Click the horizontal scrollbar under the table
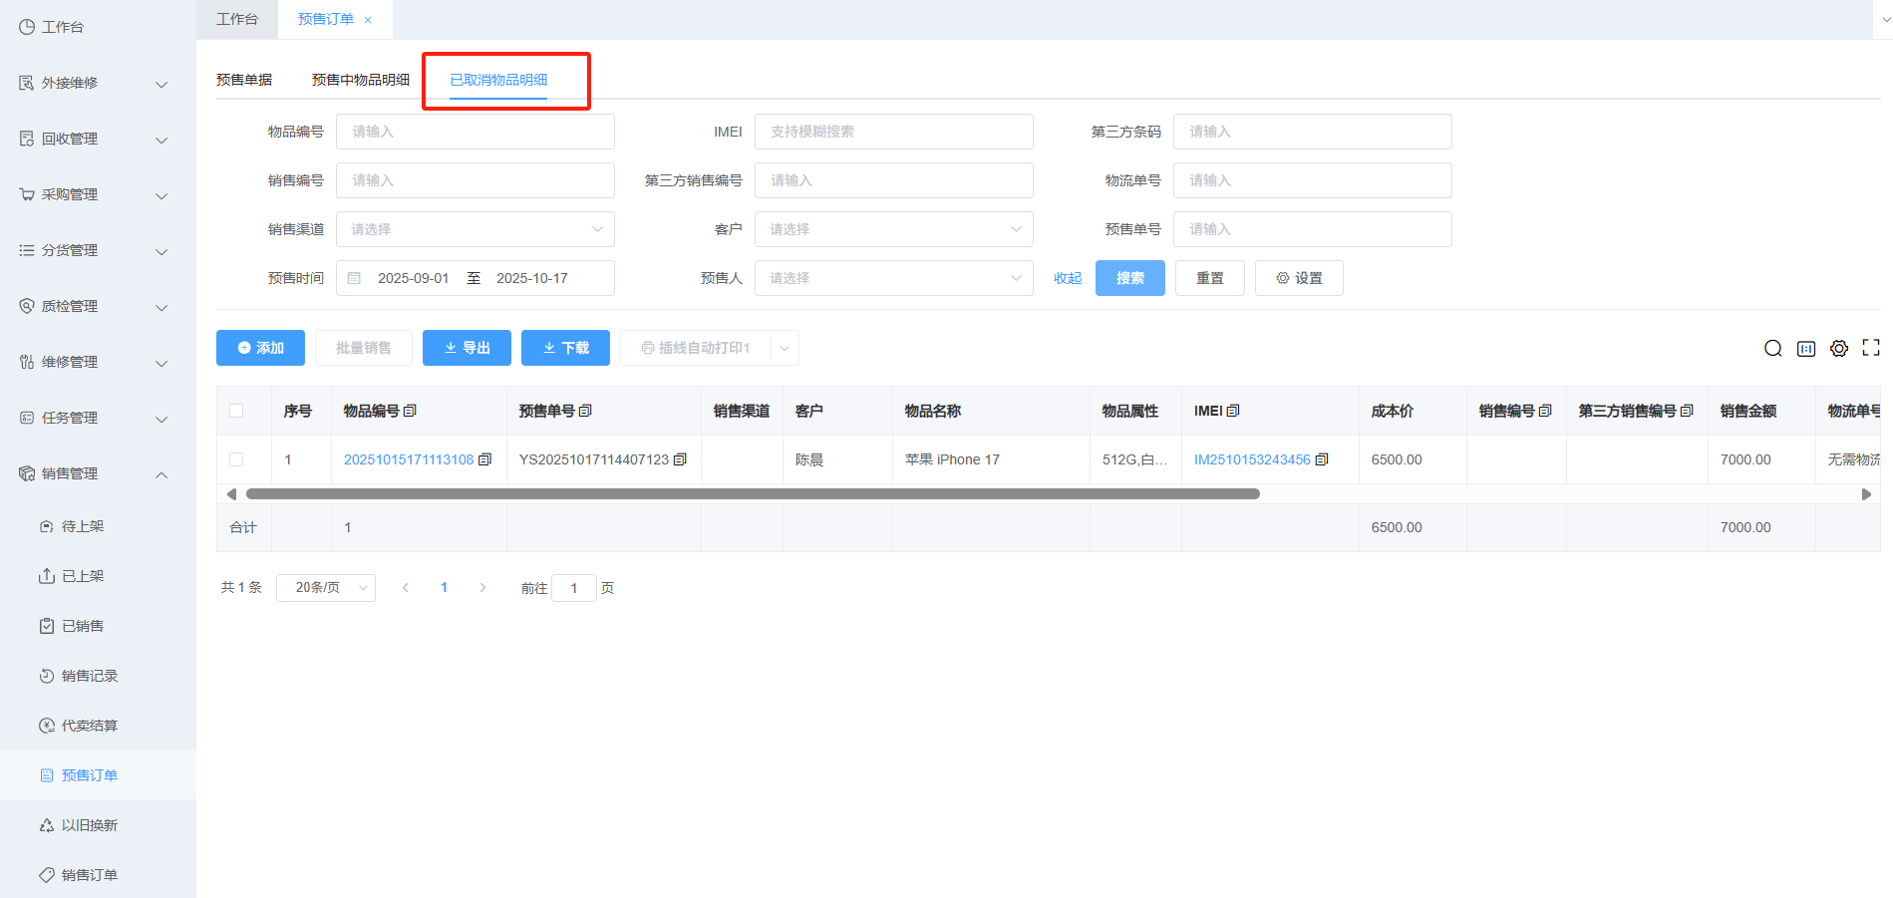 pos(753,494)
